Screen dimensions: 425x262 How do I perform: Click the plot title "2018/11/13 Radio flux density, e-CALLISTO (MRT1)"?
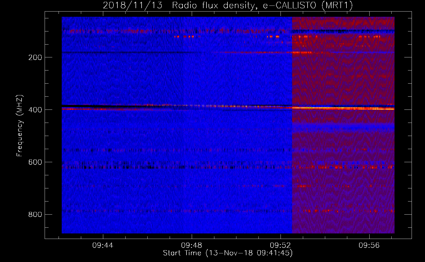[x=228, y=5]
